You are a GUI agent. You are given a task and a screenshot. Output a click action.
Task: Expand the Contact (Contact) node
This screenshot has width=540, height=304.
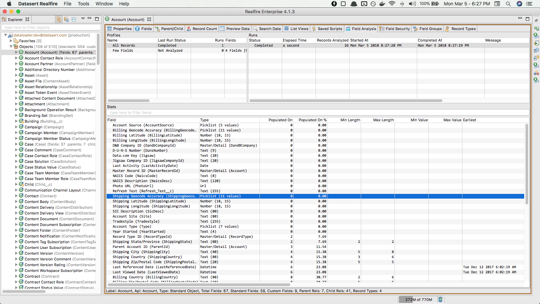(16, 196)
